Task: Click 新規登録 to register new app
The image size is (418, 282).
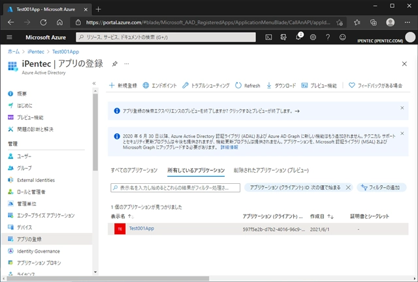Action: coord(123,86)
